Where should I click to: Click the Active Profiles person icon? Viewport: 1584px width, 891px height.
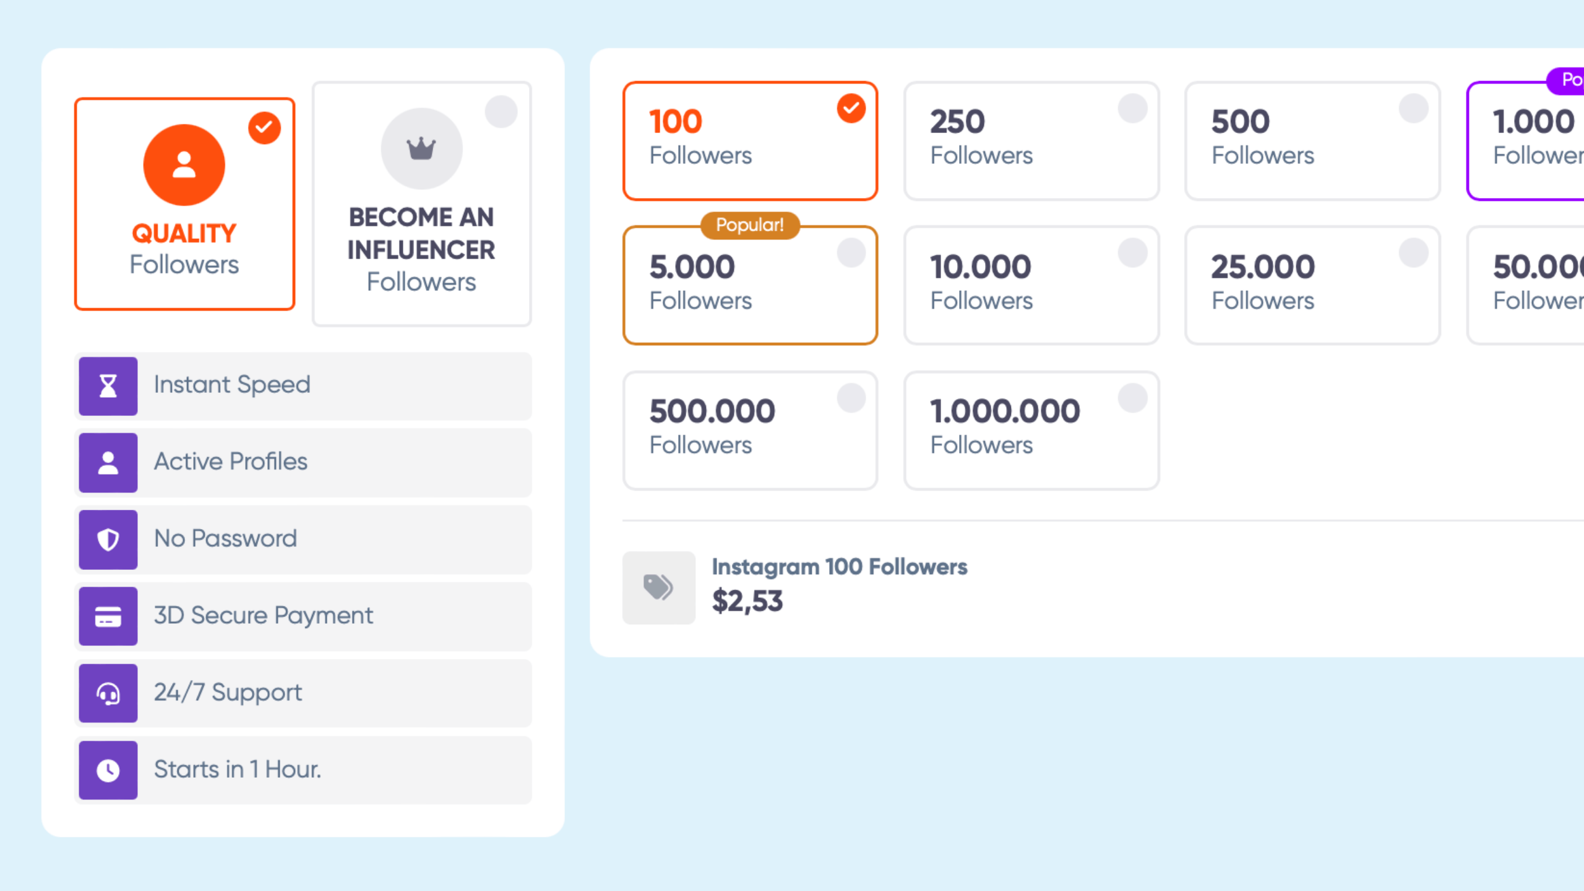coord(108,463)
